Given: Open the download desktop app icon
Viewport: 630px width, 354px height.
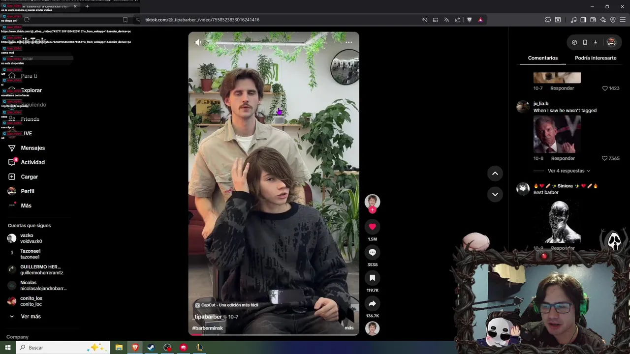Looking at the screenshot, I should point(596,42).
